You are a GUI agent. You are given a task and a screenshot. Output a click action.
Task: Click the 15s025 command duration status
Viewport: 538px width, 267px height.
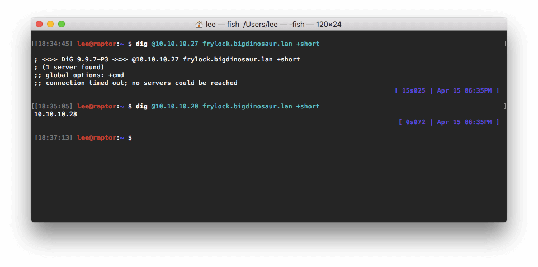click(x=414, y=90)
